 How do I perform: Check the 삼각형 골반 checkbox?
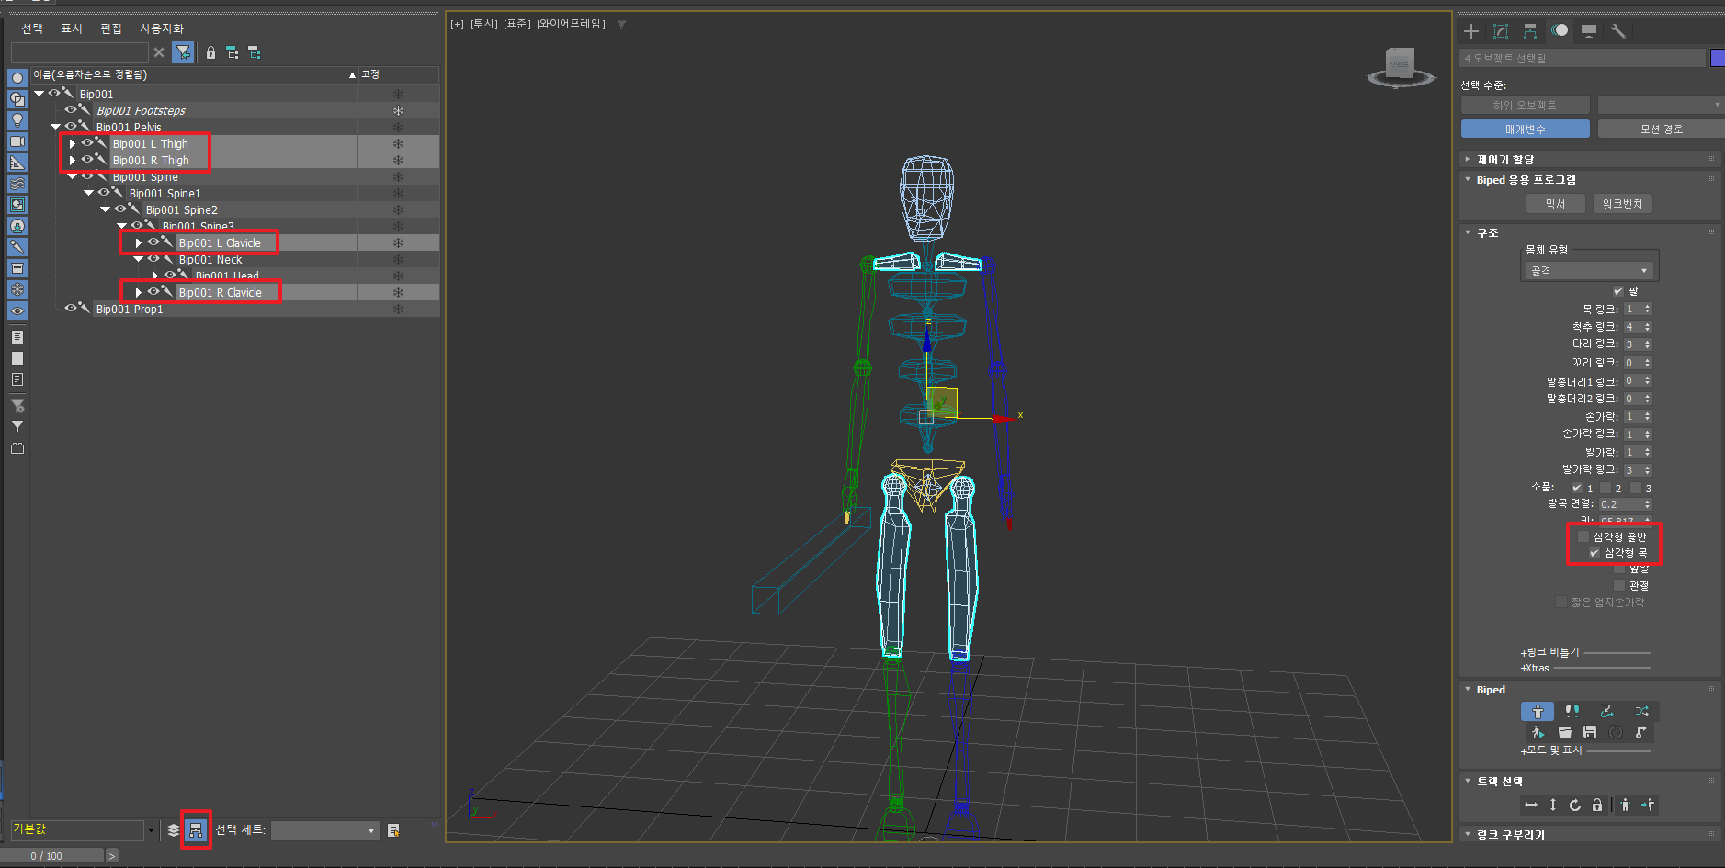1583,536
